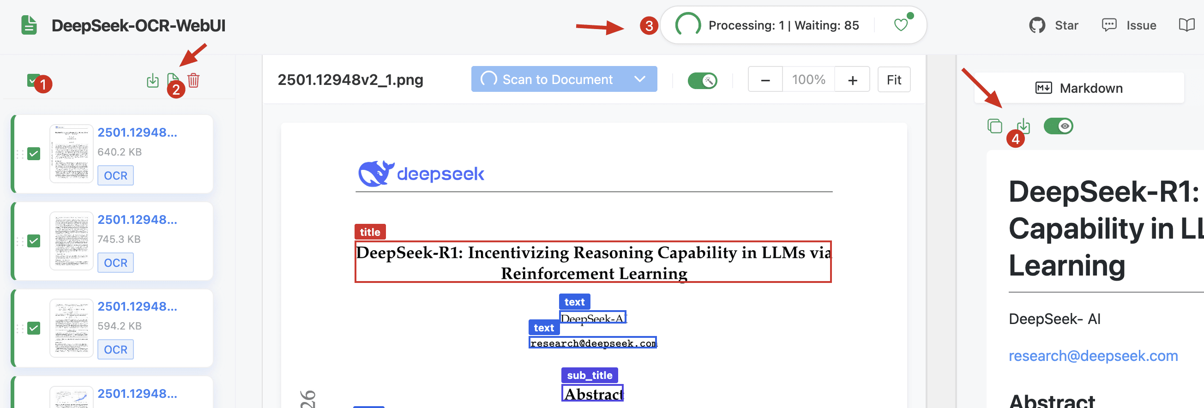Open the GitHub Star link

[x=1053, y=25]
